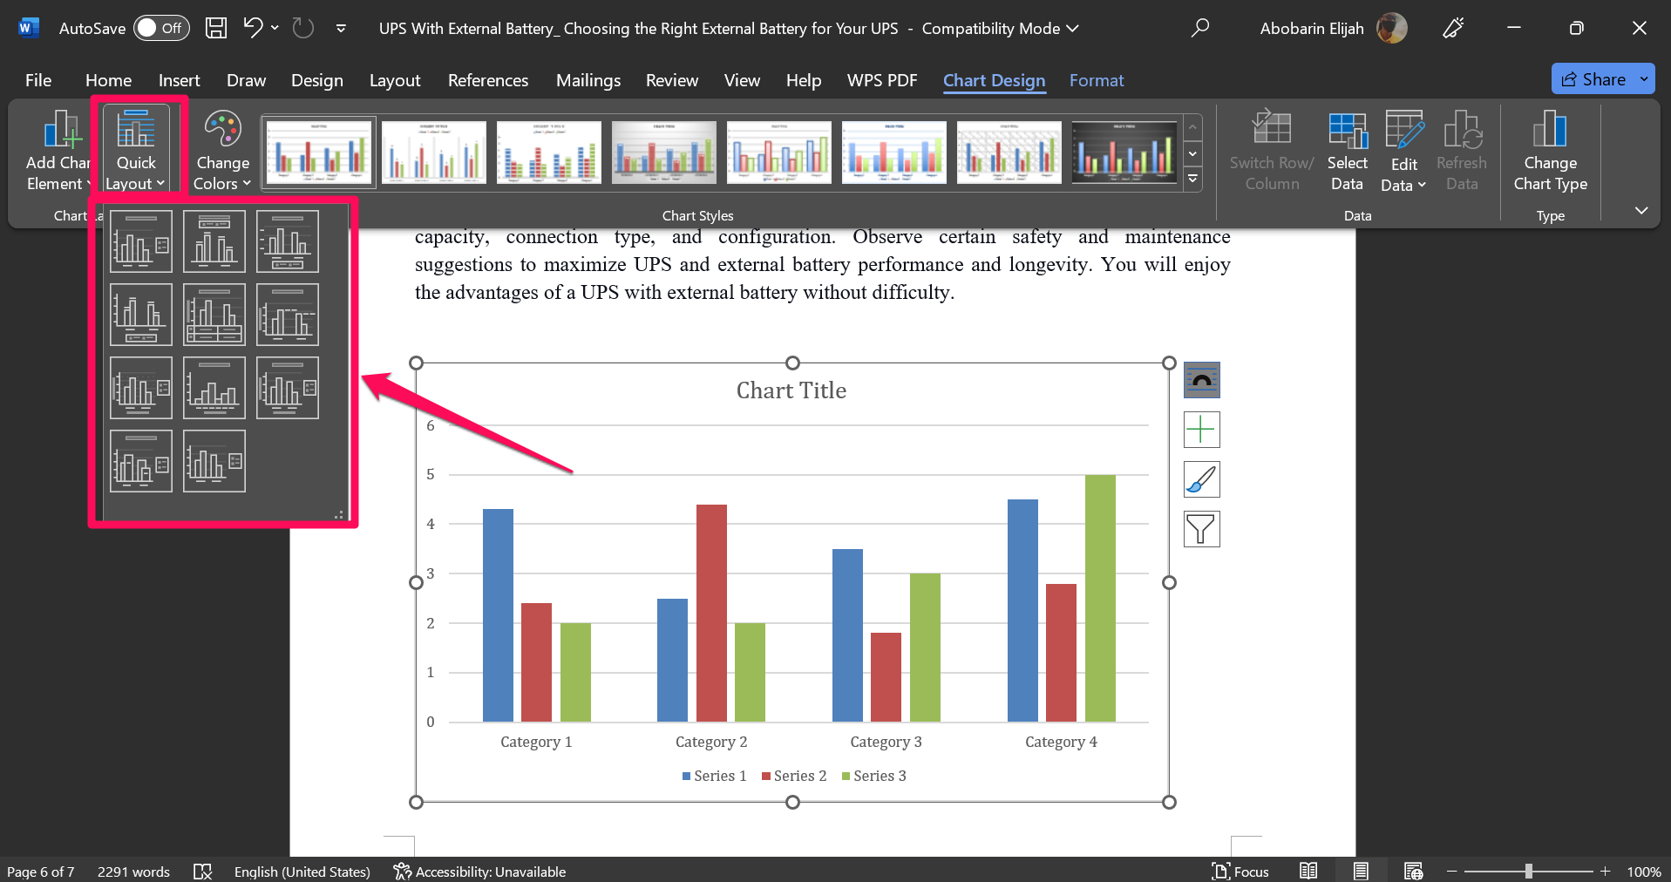Expand the Chart Styles gallery
The height and width of the screenshot is (882, 1671).
[x=1192, y=179]
